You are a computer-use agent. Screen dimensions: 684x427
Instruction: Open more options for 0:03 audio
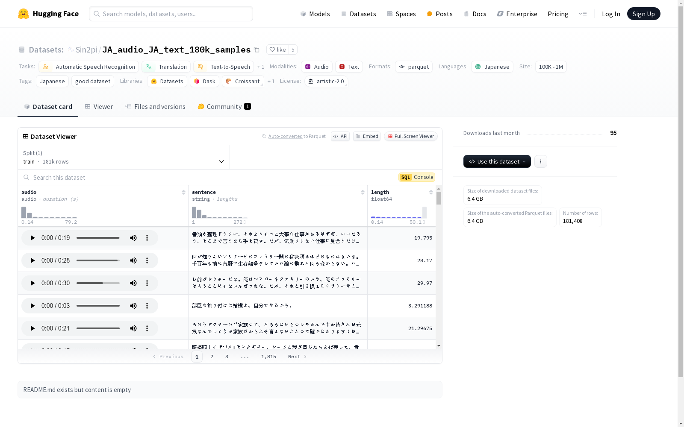(x=147, y=306)
